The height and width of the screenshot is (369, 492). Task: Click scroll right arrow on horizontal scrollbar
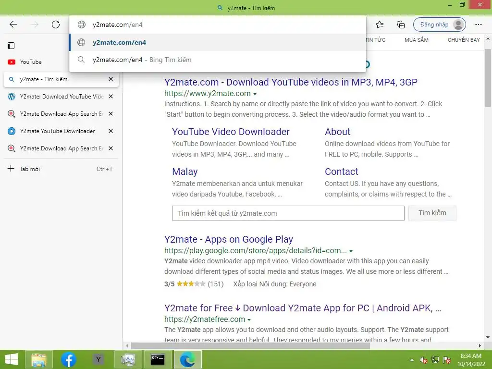480,346
